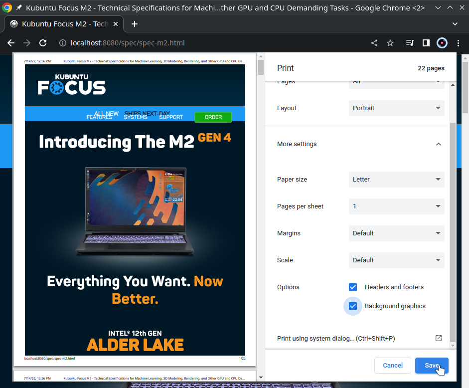Open a new tab with the plus button
The width and height of the screenshot is (469, 388).
[135, 24]
